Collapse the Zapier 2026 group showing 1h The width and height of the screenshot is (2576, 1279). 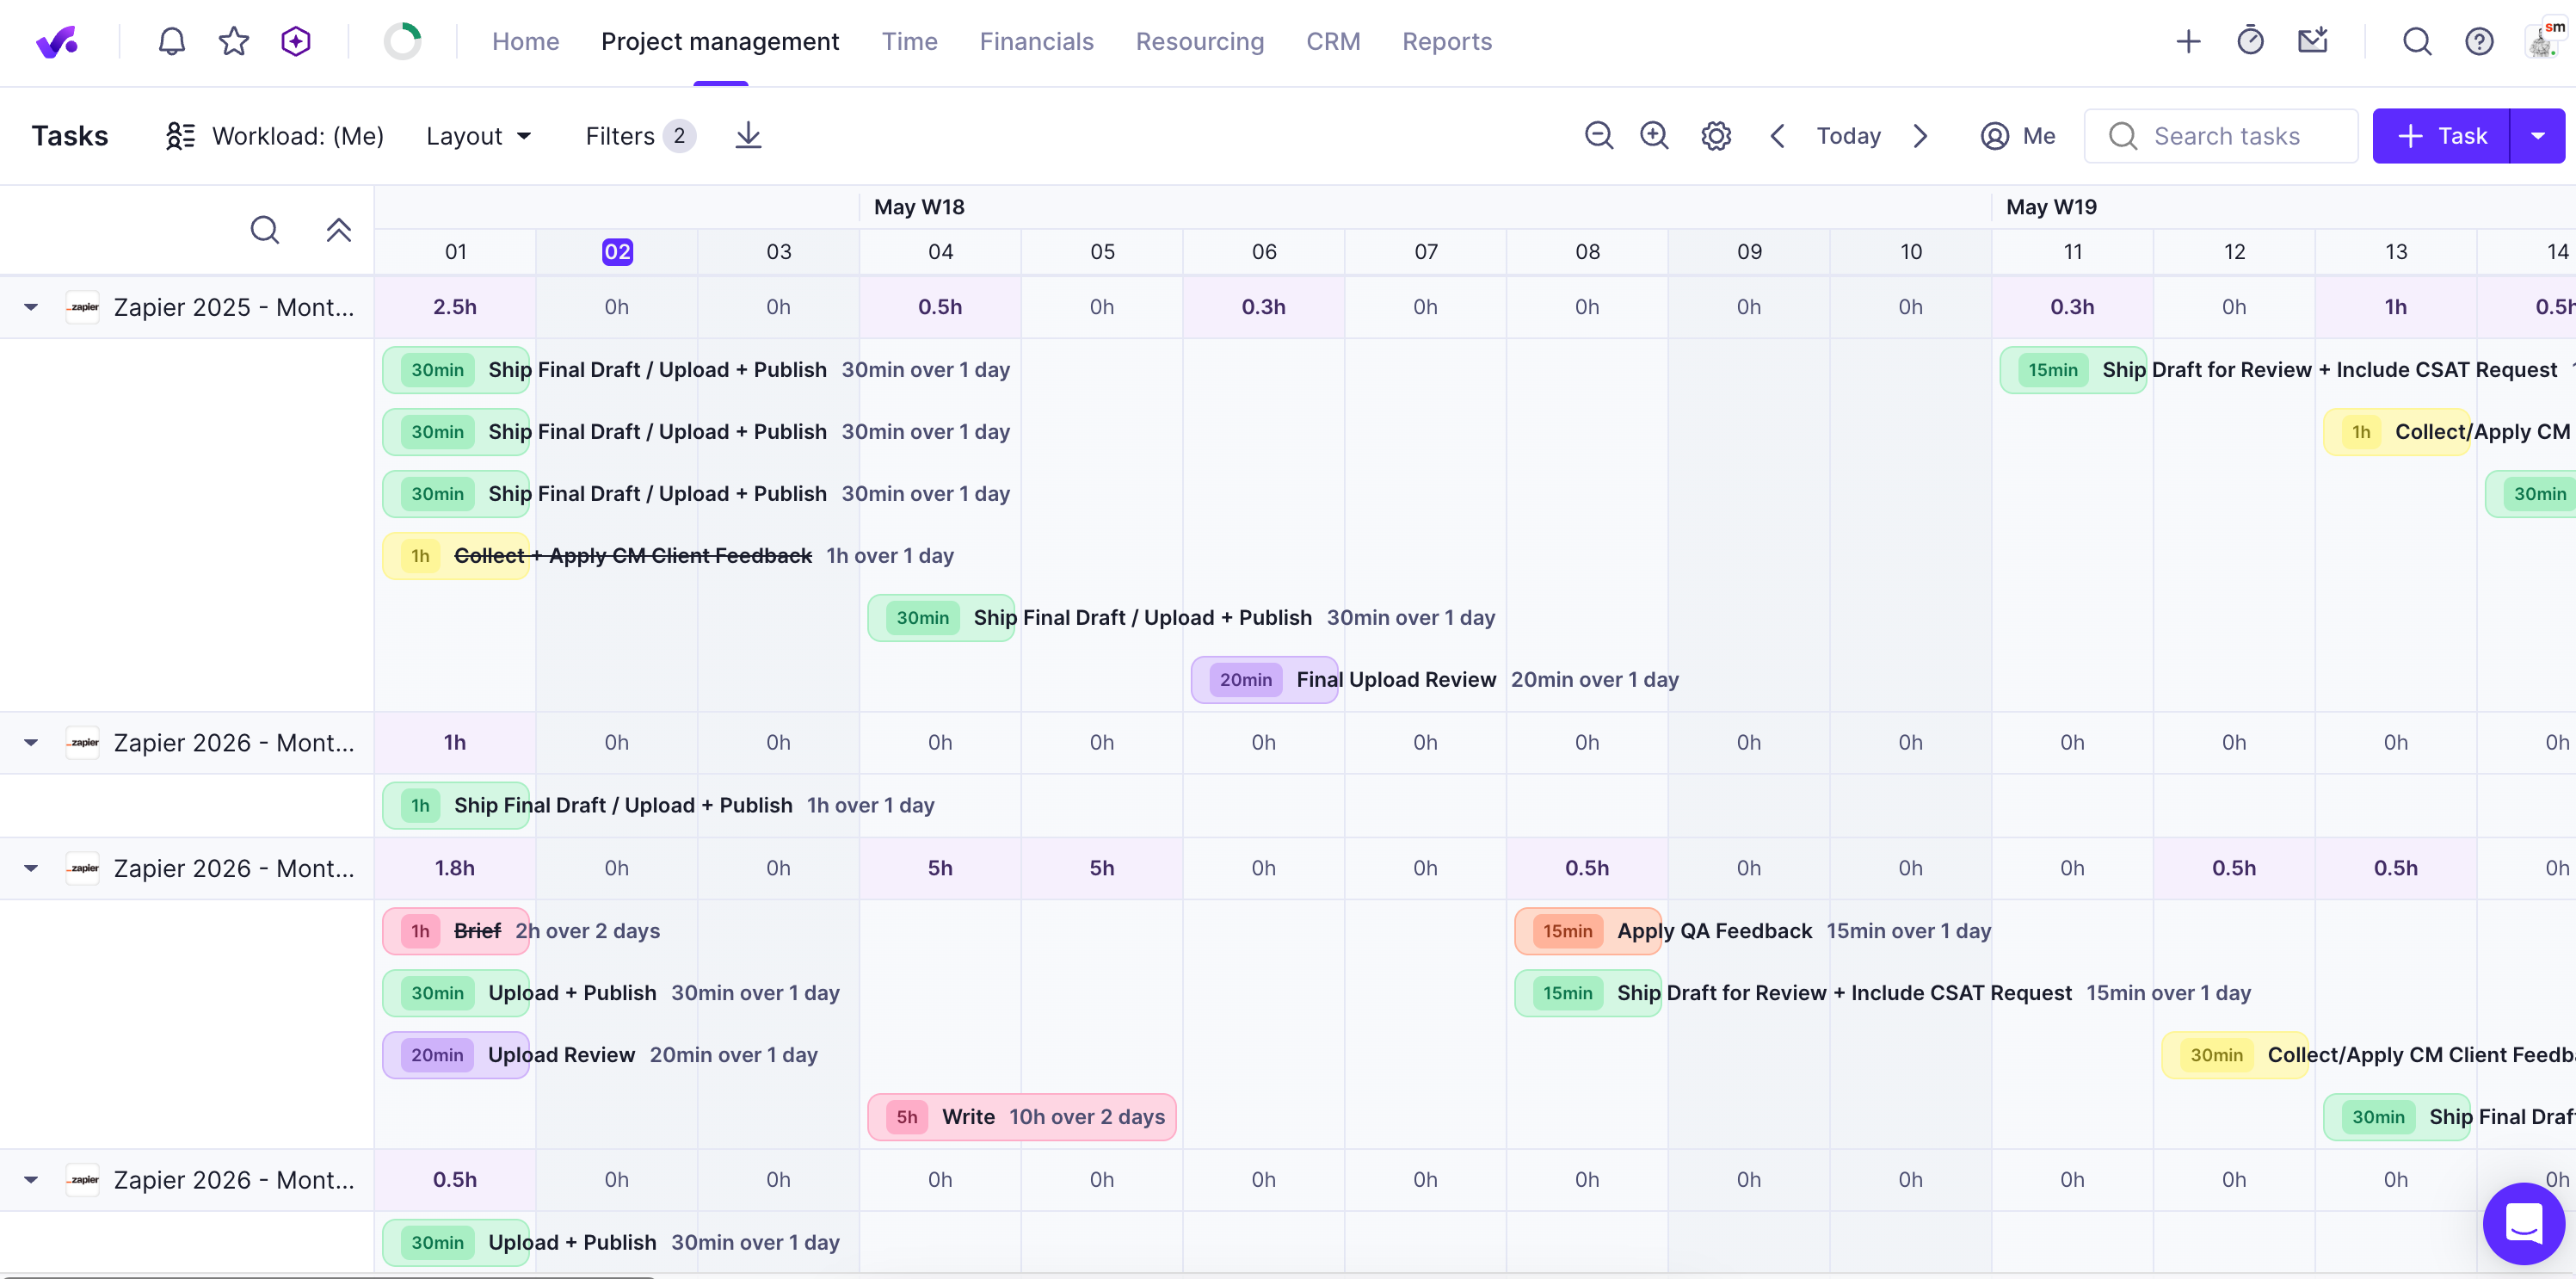[x=31, y=742]
